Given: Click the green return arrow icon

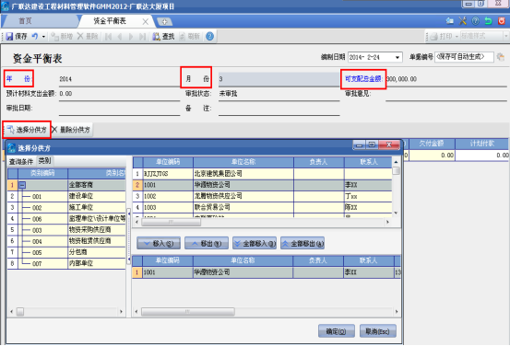Looking at the screenshot, I should (488, 21).
